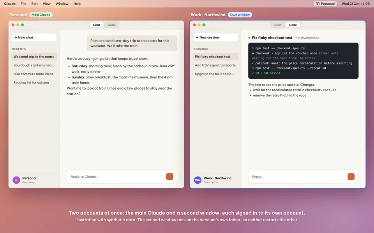Click the Pro plan label
This screenshot has width=374, height=233.
(x=28, y=183)
